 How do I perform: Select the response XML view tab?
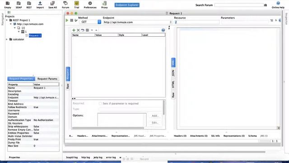tap(173, 62)
